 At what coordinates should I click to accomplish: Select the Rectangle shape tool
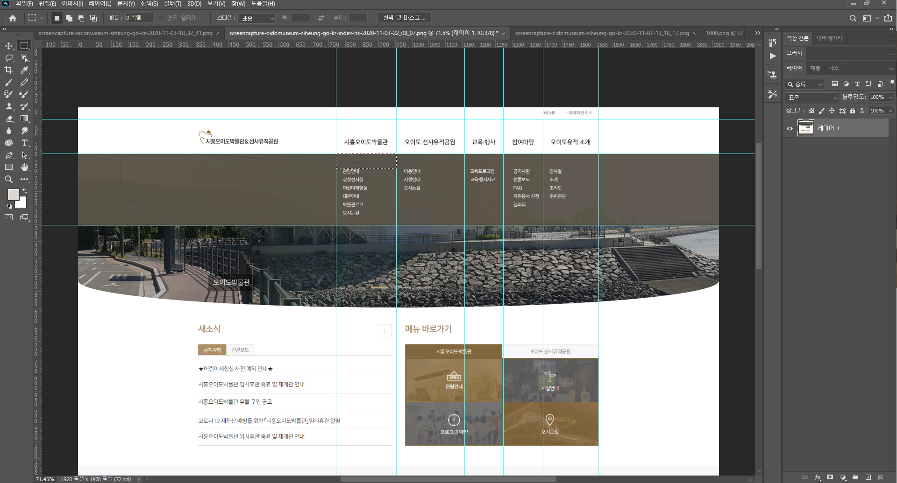(x=9, y=167)
